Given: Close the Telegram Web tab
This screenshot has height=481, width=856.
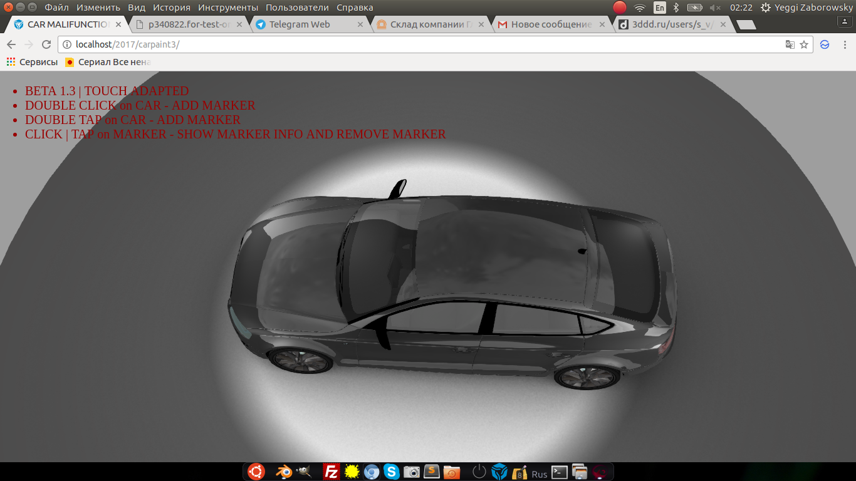Looking at the screenshot, I should pyautogui.click(x=360, y=24).
